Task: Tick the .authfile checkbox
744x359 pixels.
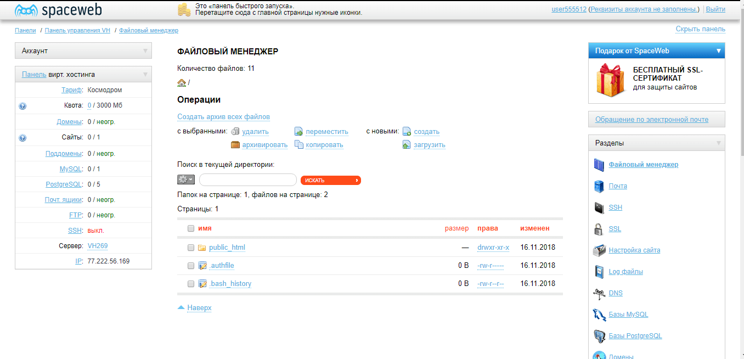Action: click(191, 266)
